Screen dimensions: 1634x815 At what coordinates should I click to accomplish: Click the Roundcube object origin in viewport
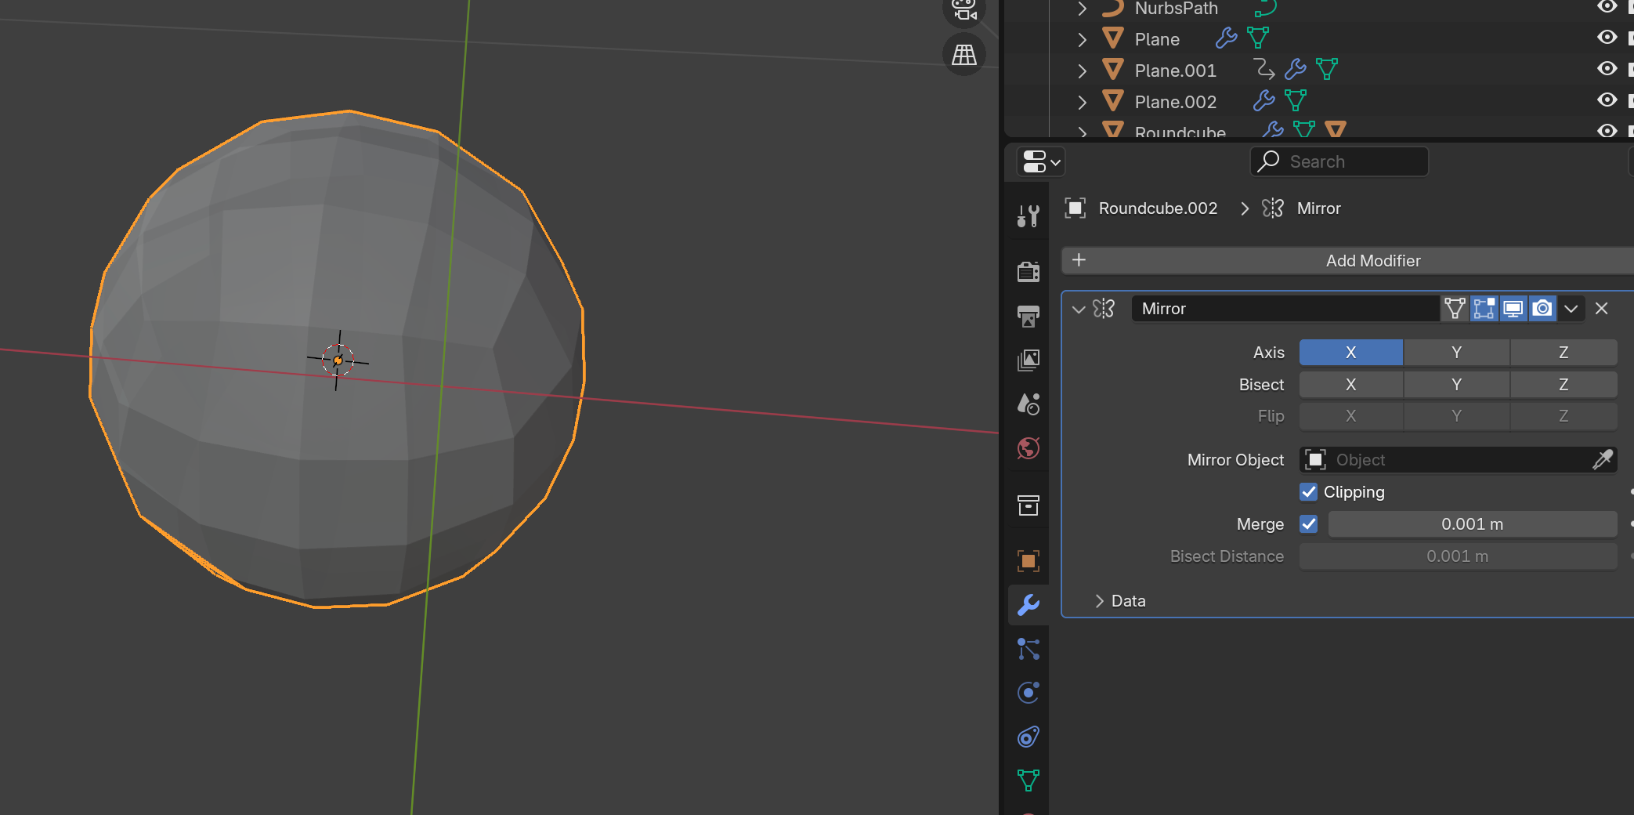[x=338, y=360]
